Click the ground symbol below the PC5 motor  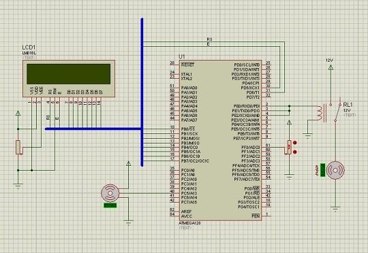[x=128, y=222]
